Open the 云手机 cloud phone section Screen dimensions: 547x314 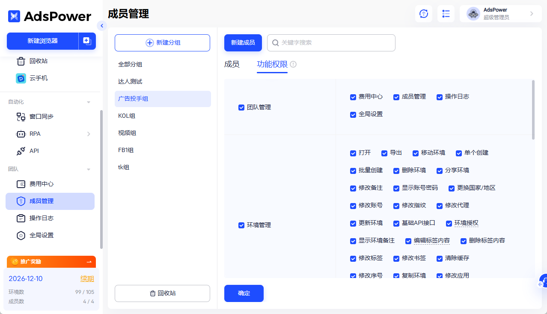click(39, 78)
